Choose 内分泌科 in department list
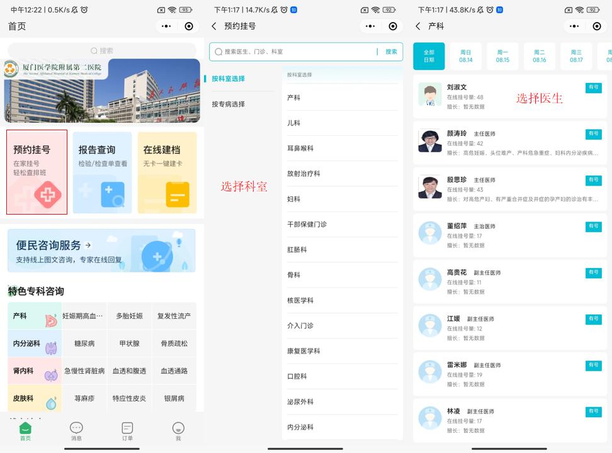 pos(343,427)
